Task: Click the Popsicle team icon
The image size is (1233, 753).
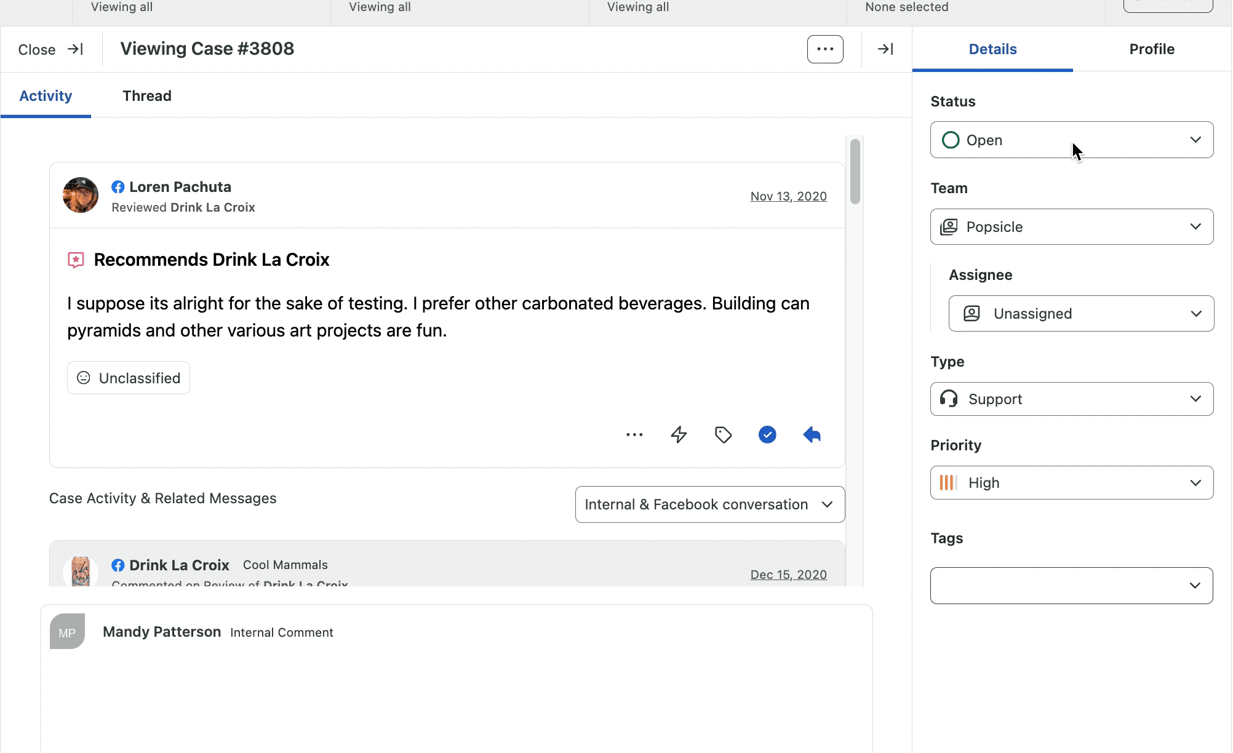Action: [x=949, y=227]
